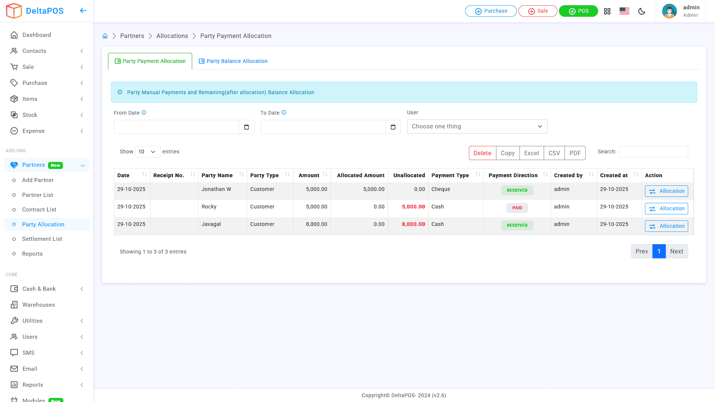Open the admin avatar profile icon

click(x=670, y=11)
